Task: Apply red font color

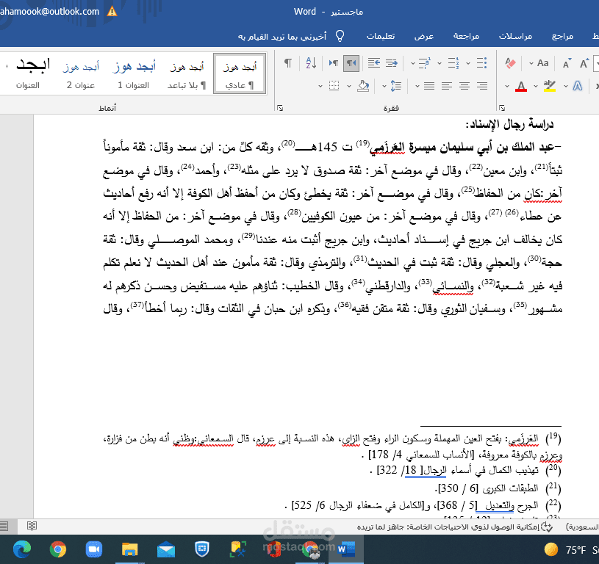Action: (521, 86)
